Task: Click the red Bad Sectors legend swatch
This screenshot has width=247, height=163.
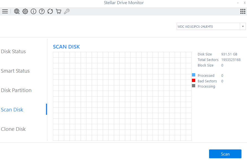Action: 194,80
